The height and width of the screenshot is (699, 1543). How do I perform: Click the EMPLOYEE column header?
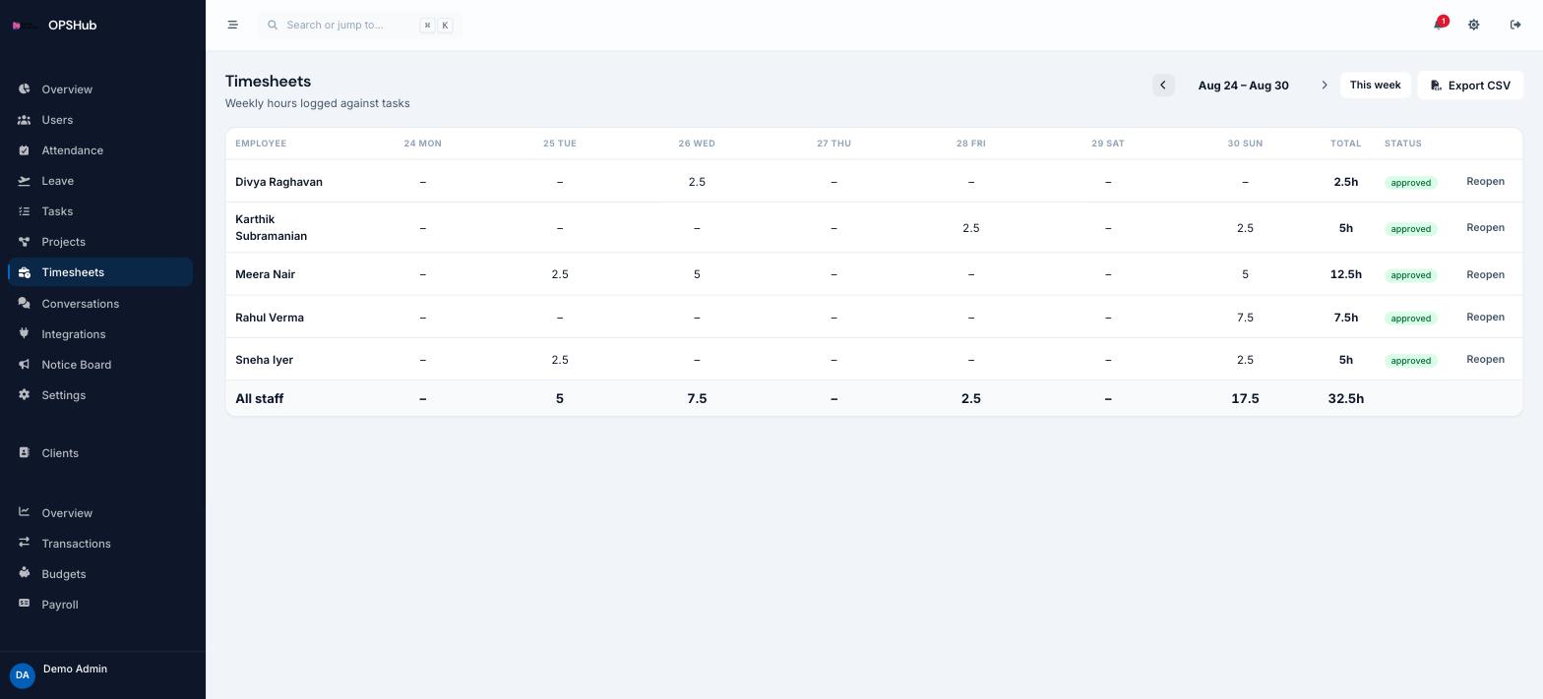(261, 144)
